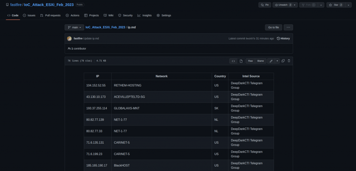Select the ACEVILLEPTELTD-SG network cell
Image resolution: width=356 pixels, height=171 pixels.
[x=162, y=97]
